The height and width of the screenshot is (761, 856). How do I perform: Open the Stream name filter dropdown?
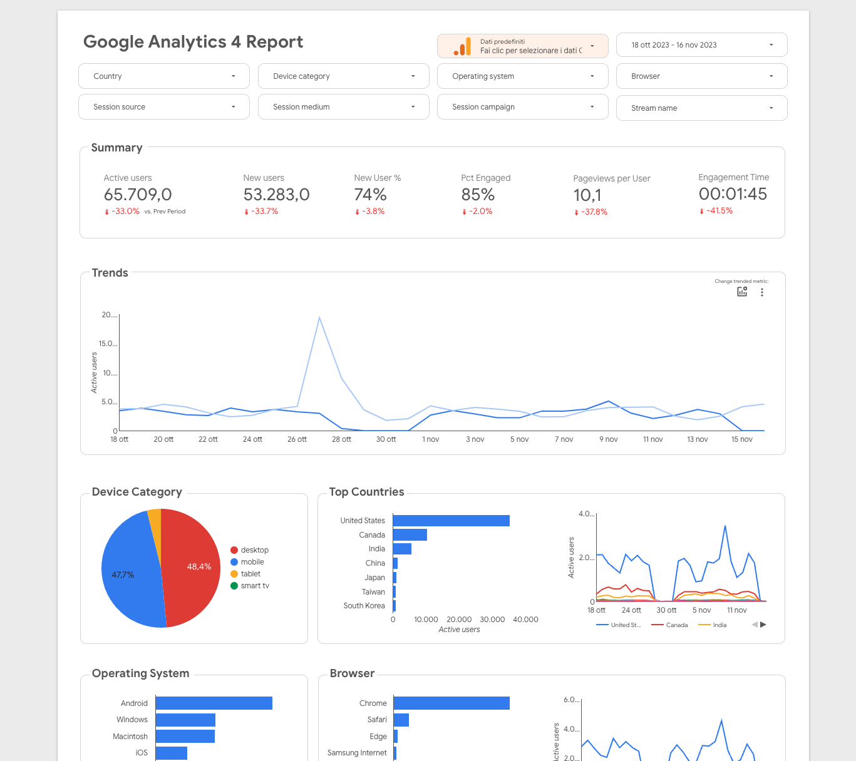701,108
